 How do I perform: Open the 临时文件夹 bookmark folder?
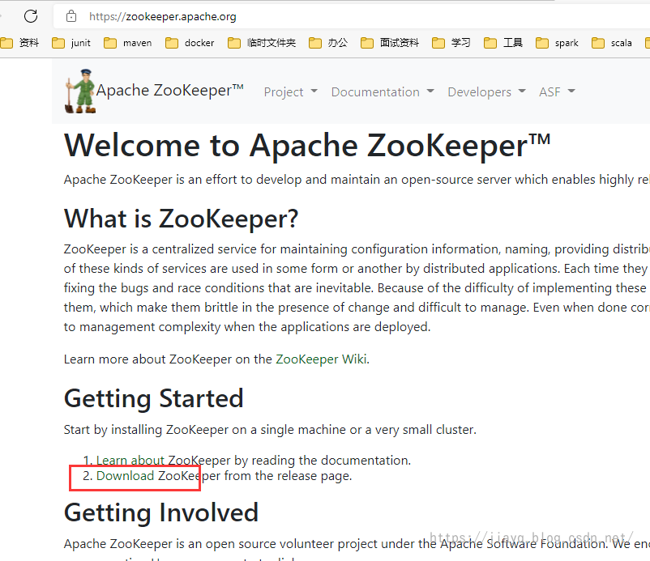coord(262,43)
